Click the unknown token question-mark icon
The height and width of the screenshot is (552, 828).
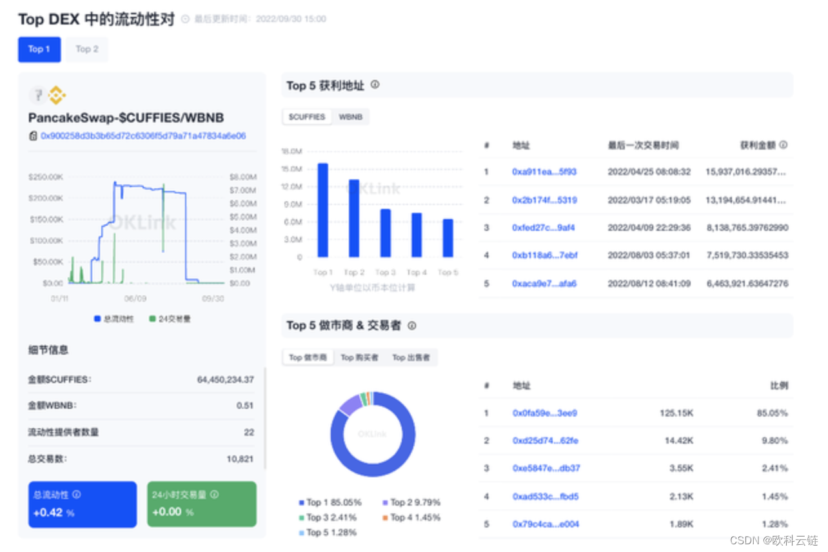coord(38,96)
